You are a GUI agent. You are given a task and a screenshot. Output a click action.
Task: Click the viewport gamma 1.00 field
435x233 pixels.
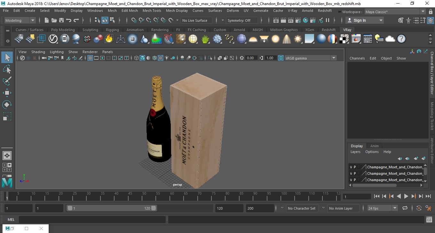(x=270, y=58)
